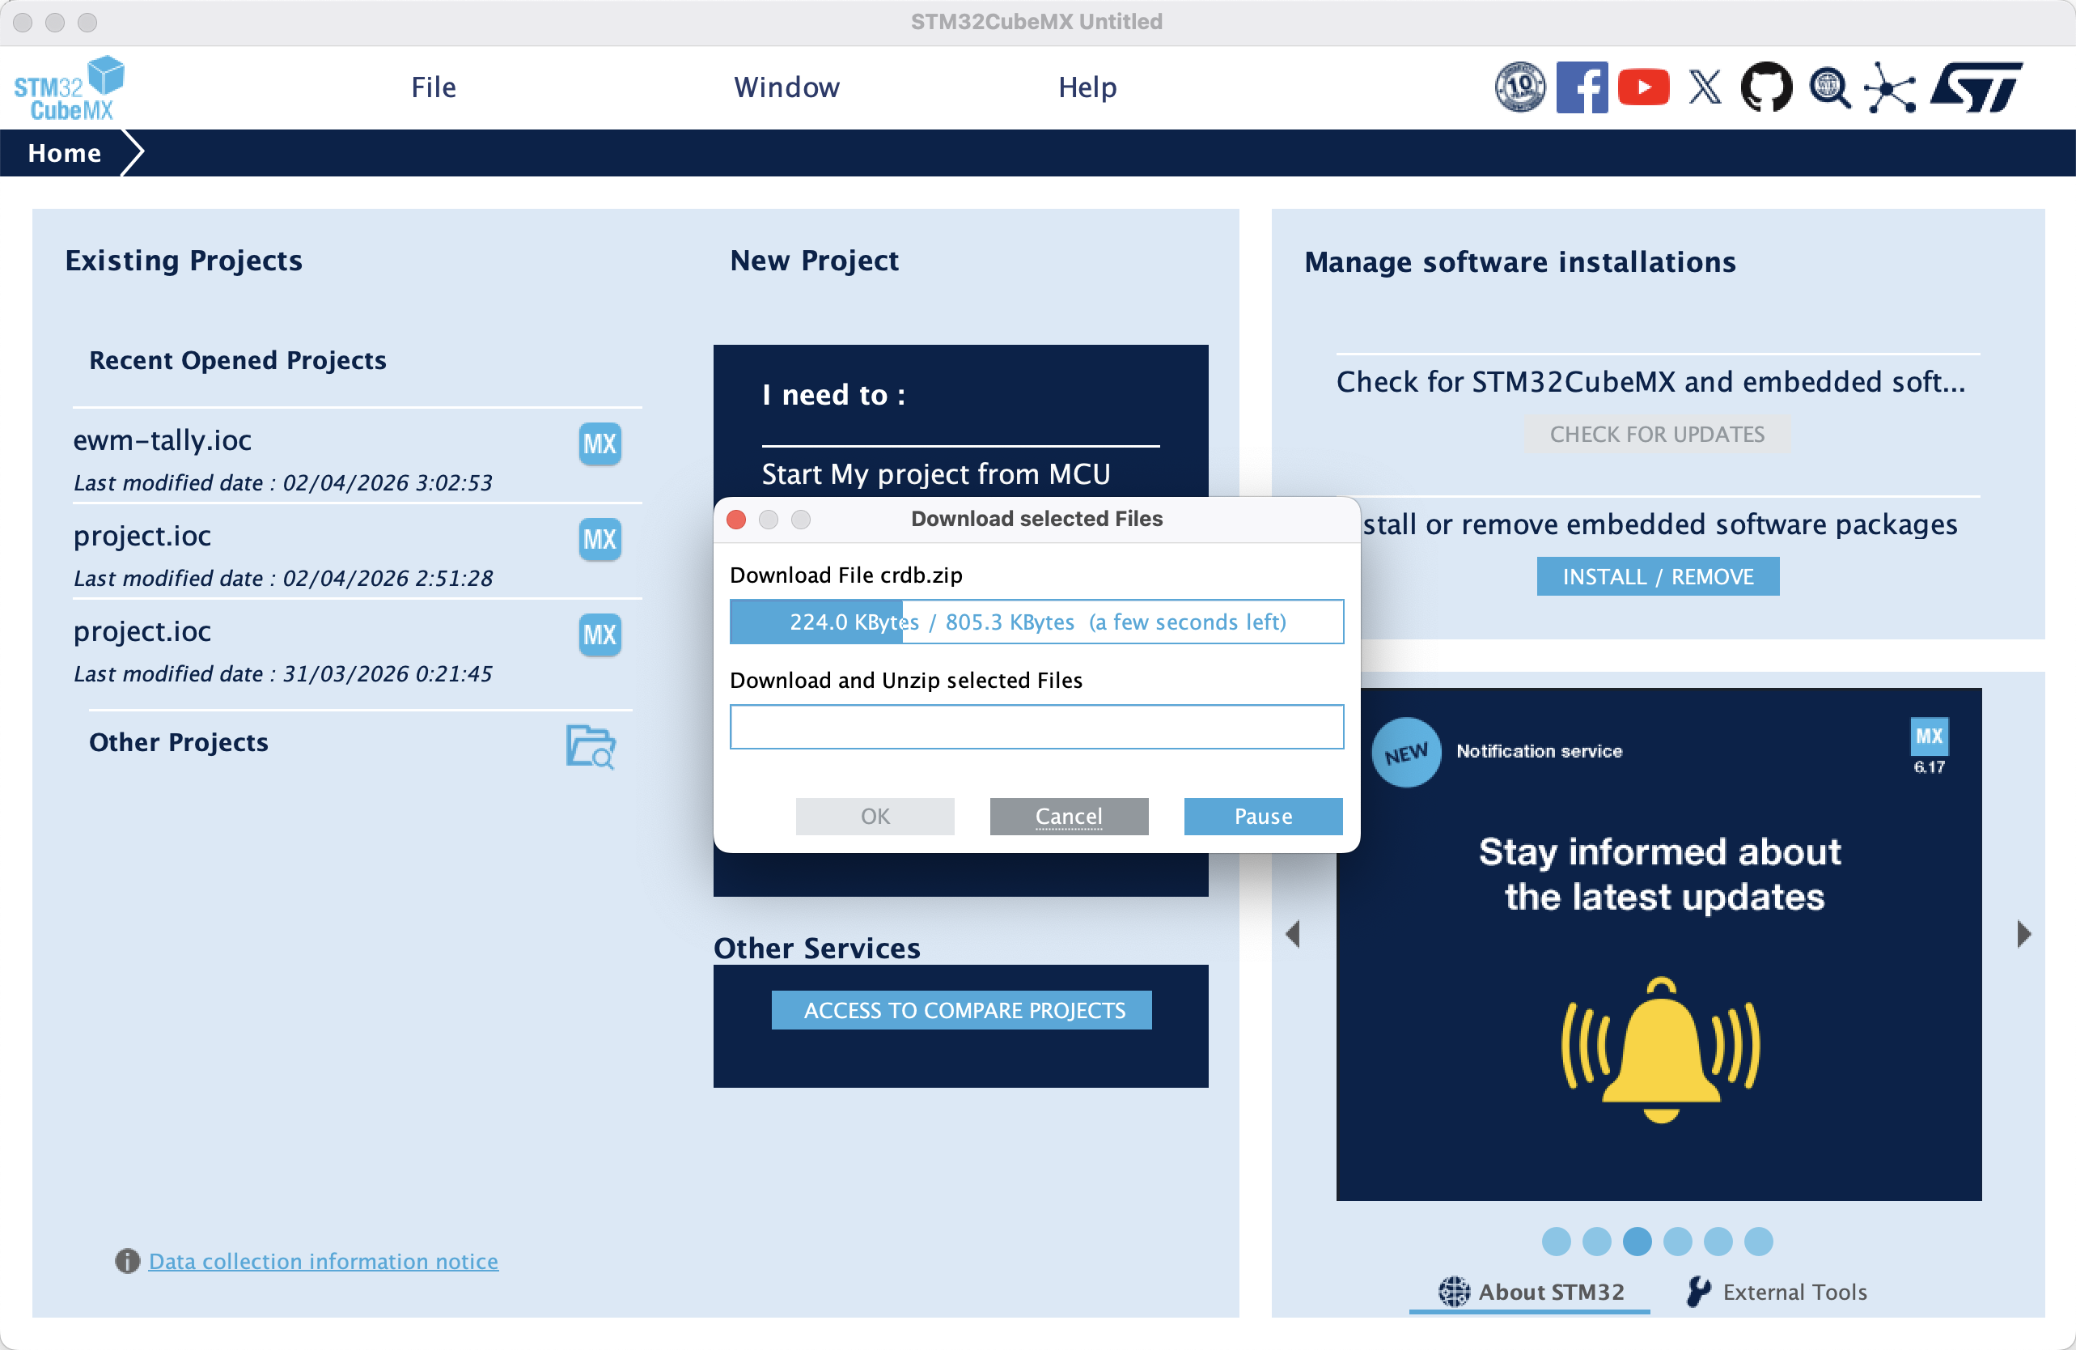Open the Data collection information notice link
The height and width of the screenshot is (1350, 2076).
[x=323, y=1261]
